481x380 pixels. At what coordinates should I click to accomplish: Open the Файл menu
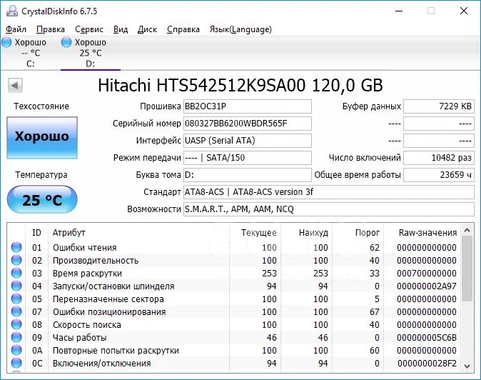(16, 29)
